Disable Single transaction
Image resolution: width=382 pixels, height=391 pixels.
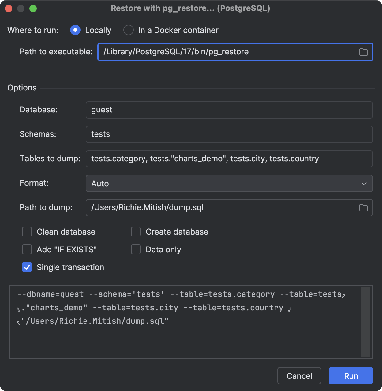click(x=27, y=267)
